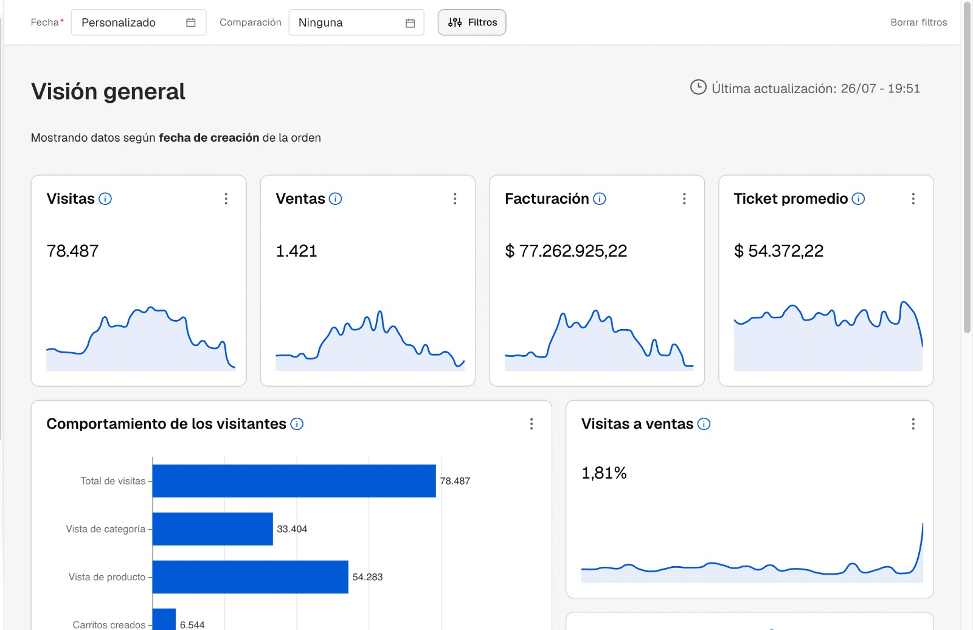Open the Ventas card three-dot menu
Screen dimensions: 973x630
coord(455,199)
